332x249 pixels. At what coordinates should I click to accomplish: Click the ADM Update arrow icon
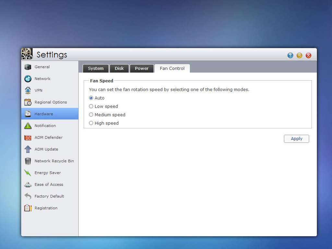click(28, 149)
